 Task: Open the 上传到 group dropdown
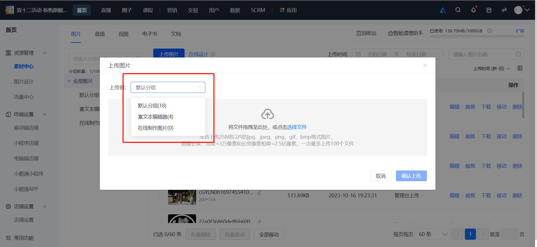[168, 87]
